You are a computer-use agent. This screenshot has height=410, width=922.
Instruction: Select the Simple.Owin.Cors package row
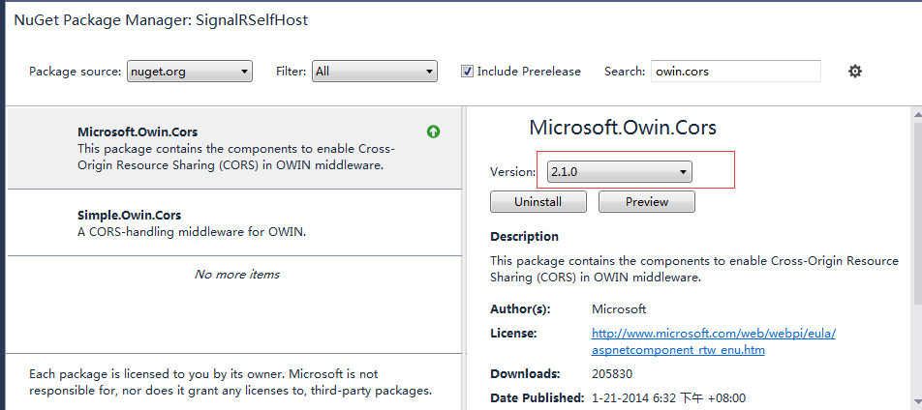coord(234,222)
